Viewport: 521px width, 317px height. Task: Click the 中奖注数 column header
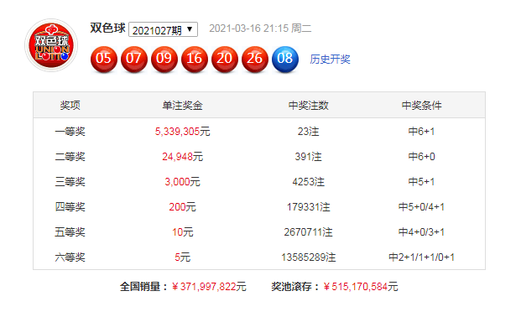click(x=309, y=106)
